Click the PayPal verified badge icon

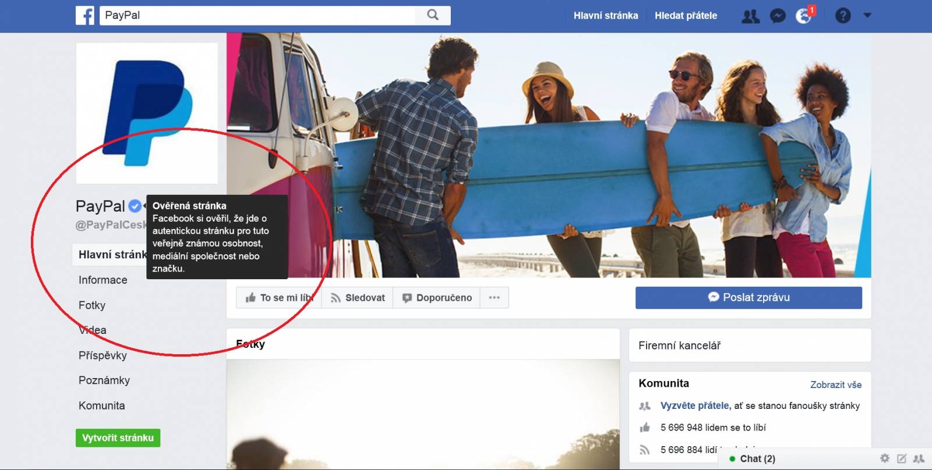tap(135, 206)
